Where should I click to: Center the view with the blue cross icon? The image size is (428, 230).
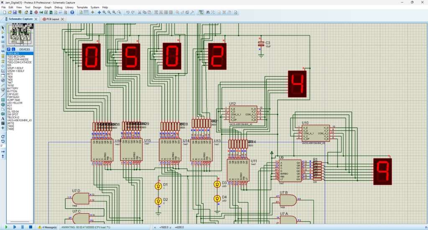99,12
